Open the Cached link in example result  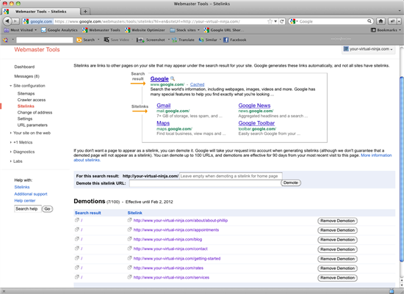(x=197, y=84)
